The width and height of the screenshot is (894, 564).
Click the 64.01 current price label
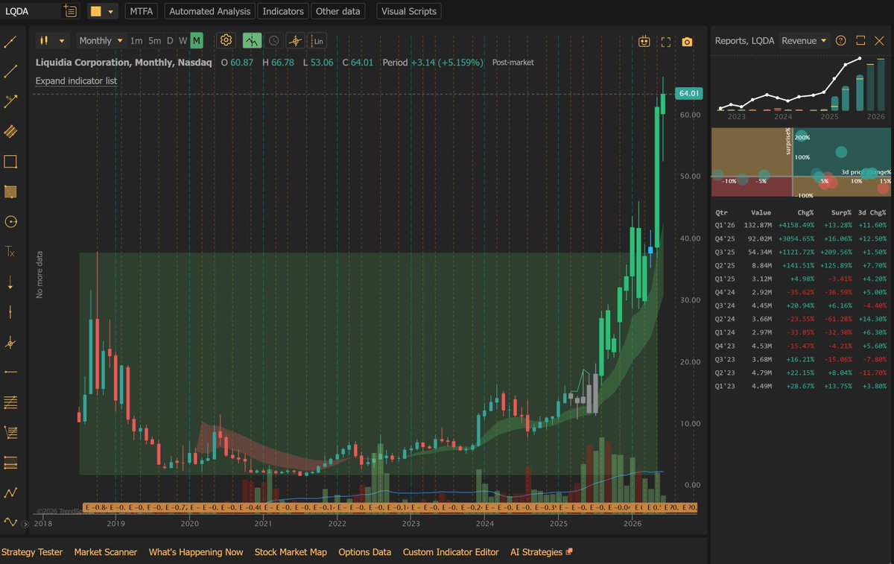[688, 93]
